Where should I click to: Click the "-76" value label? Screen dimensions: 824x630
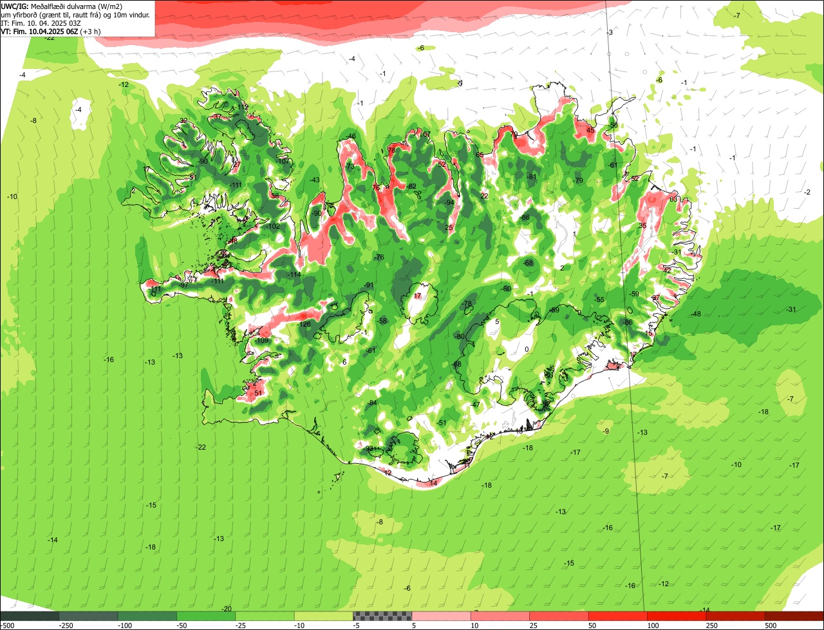379,258
